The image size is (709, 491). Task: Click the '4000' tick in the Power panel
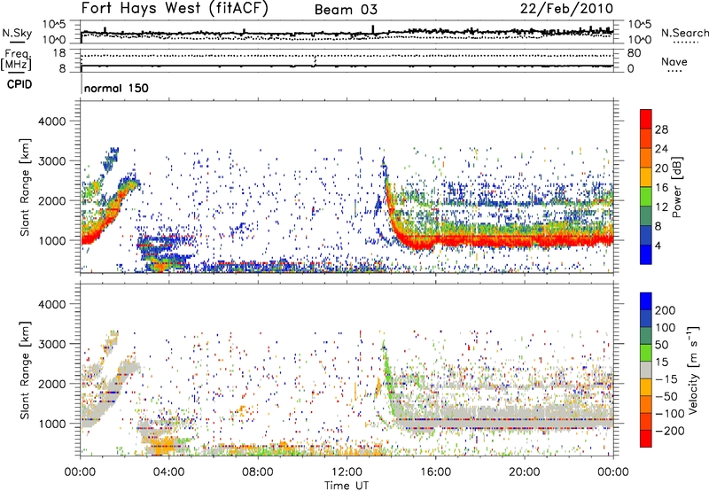(51, 121)
